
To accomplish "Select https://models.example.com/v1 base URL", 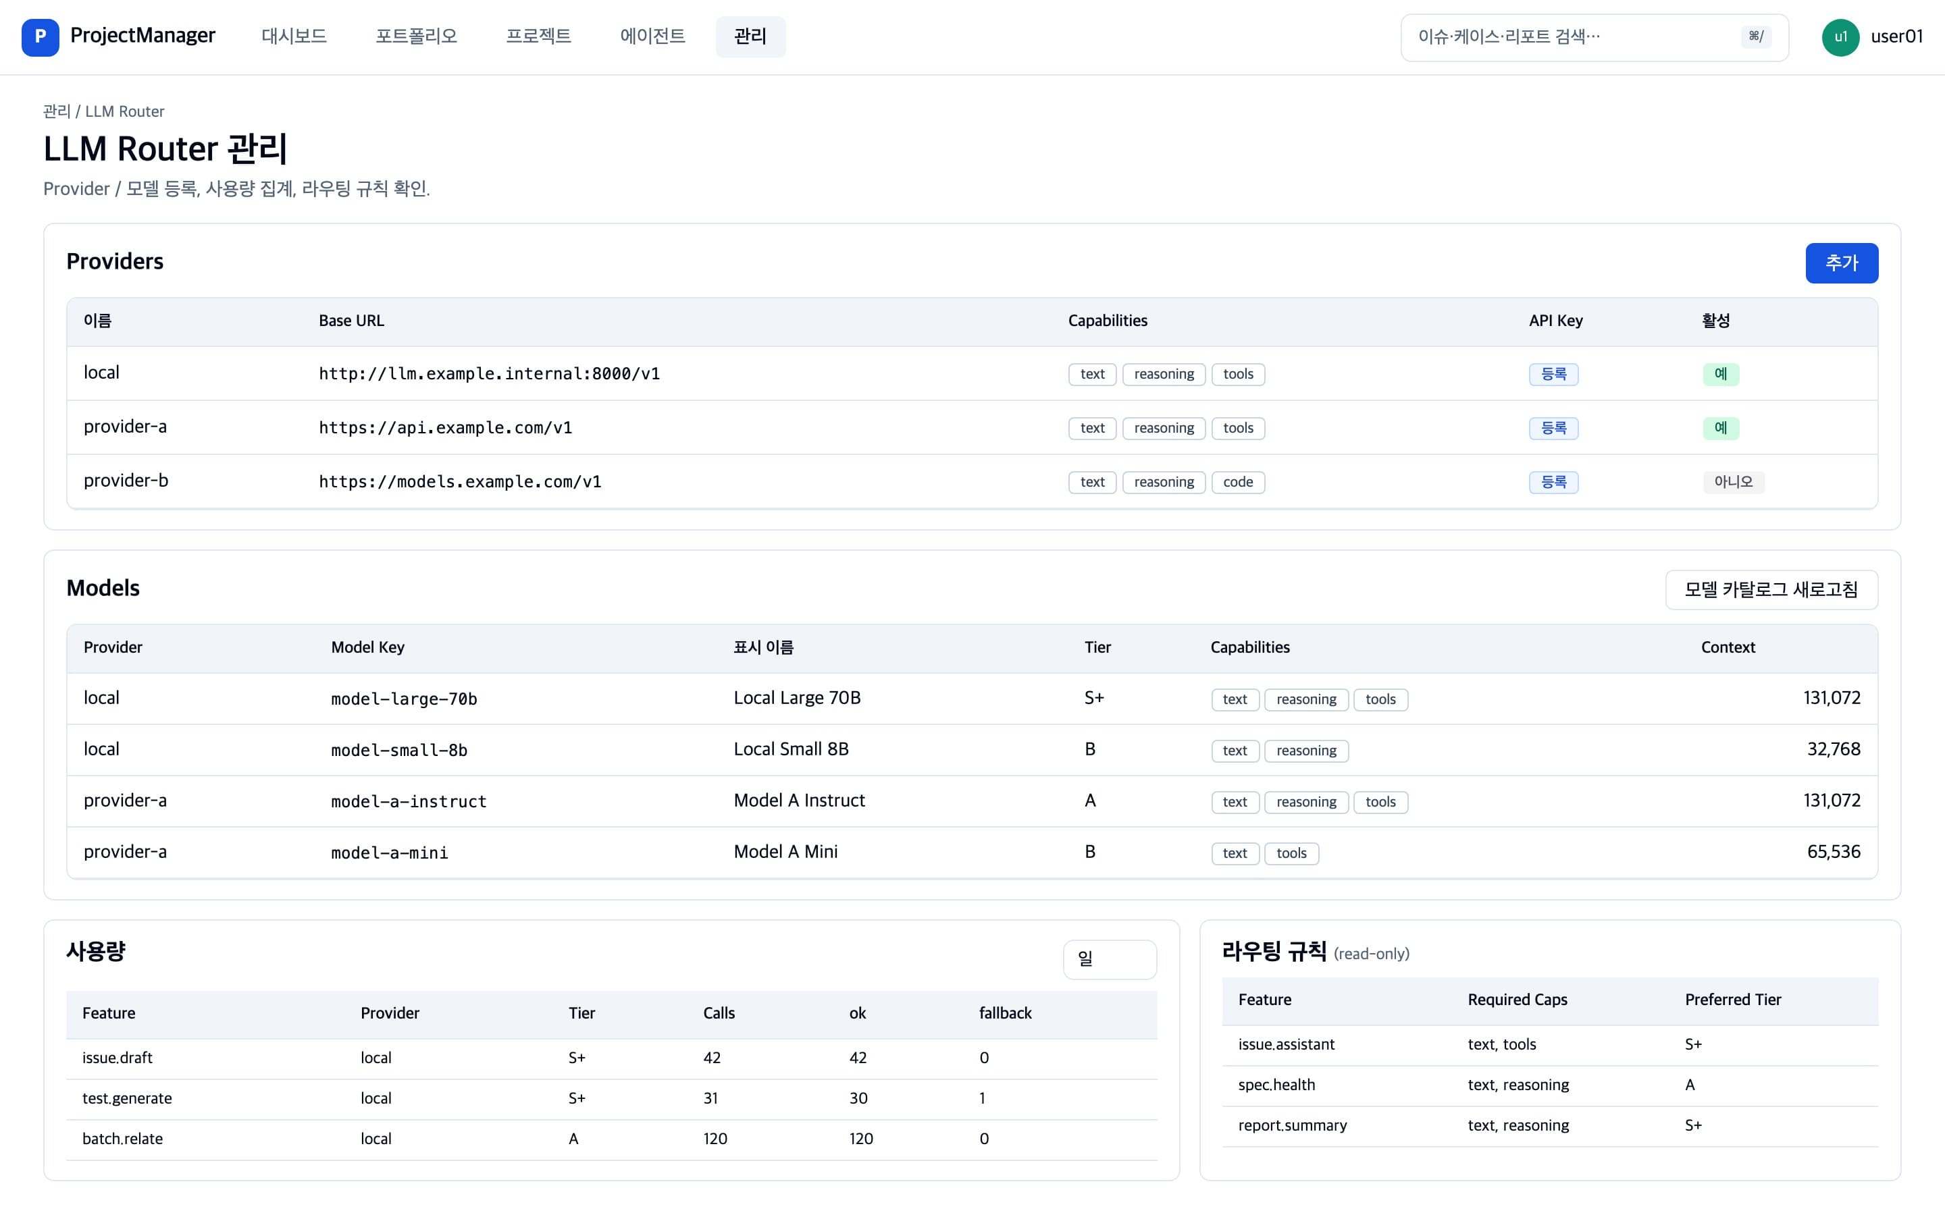I will pos(460,481).
